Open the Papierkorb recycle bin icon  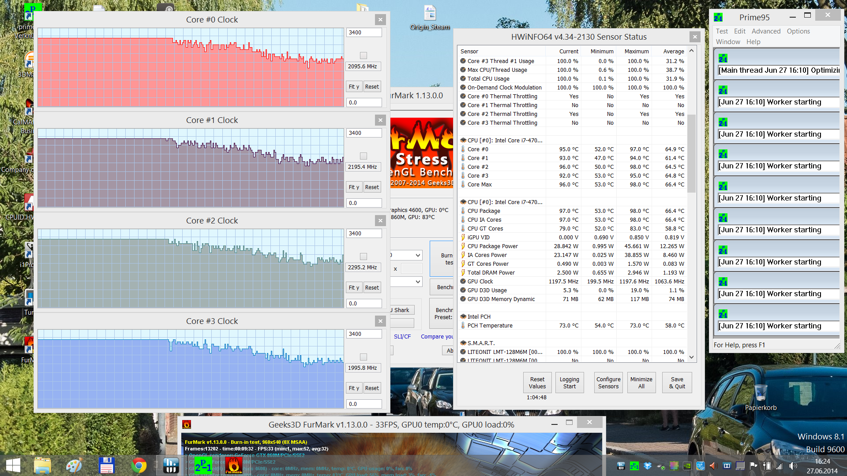click(x=761, y=392)
